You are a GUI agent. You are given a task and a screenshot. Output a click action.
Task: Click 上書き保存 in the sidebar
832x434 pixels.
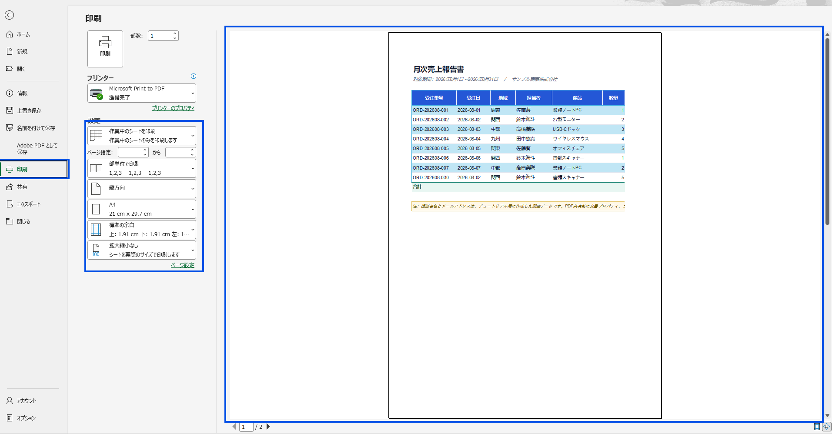(33, 110)
